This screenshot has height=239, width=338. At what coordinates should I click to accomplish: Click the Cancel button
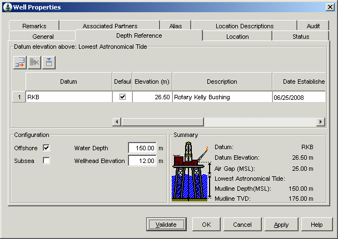pos(242,225)
